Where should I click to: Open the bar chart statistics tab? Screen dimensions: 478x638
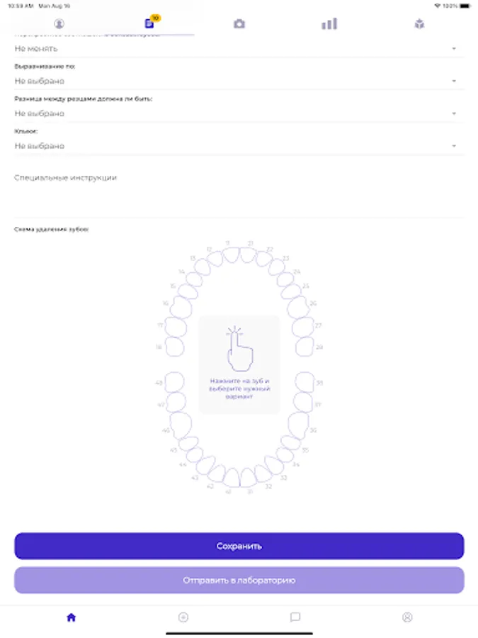[x=329, y=23]
